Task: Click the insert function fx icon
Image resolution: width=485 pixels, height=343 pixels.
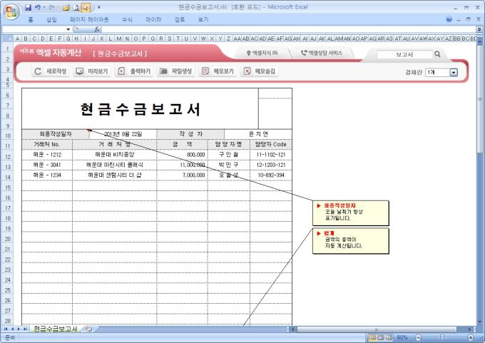Action: tap(97, 29)
